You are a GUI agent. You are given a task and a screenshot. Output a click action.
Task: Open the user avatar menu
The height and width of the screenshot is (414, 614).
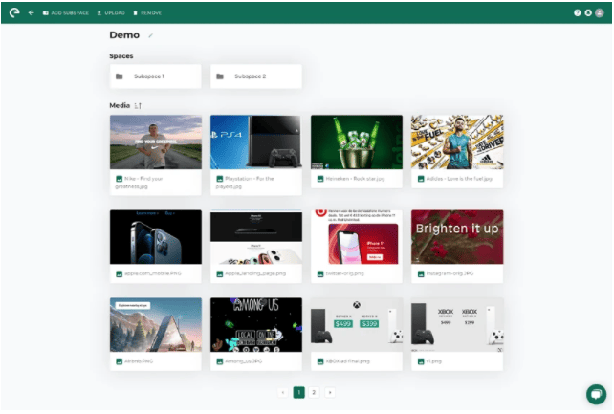[600, 13]
